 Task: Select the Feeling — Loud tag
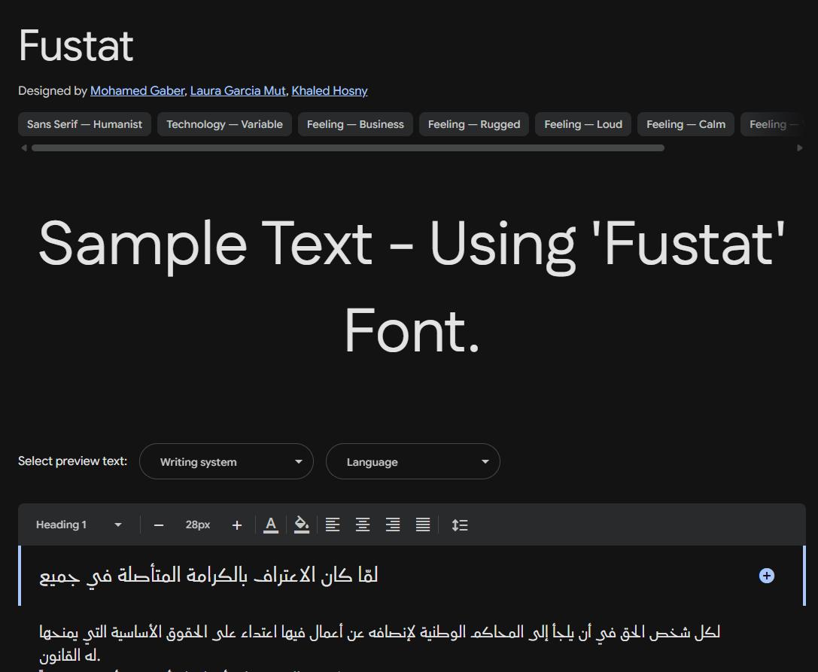coord(583,124)
